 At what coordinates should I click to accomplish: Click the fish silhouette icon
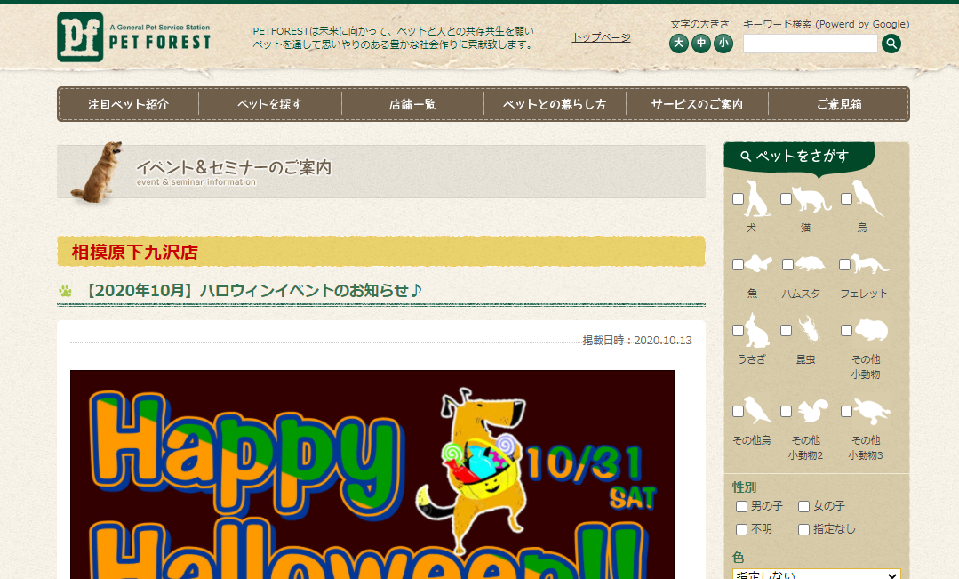click(x=758, y=263)
